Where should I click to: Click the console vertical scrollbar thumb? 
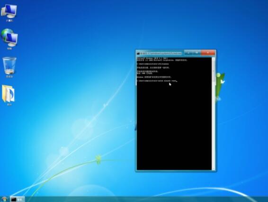(x=213, y=71)
